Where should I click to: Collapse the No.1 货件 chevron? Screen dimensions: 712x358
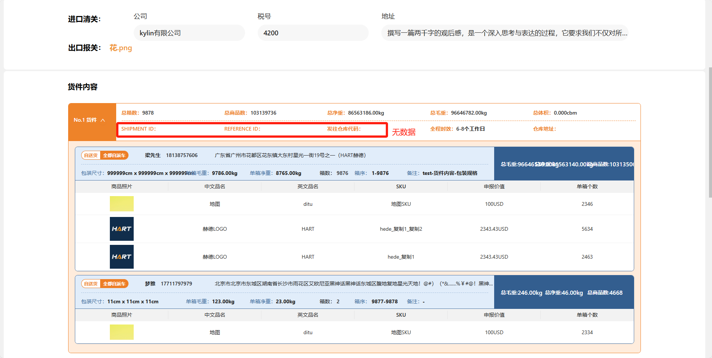103,120
